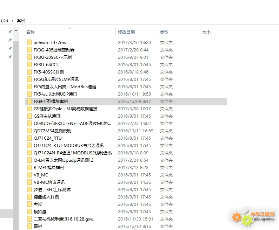Select folder name FX3U-64CCL
This screenshot has width=279, height=230.
click(46, 65)
